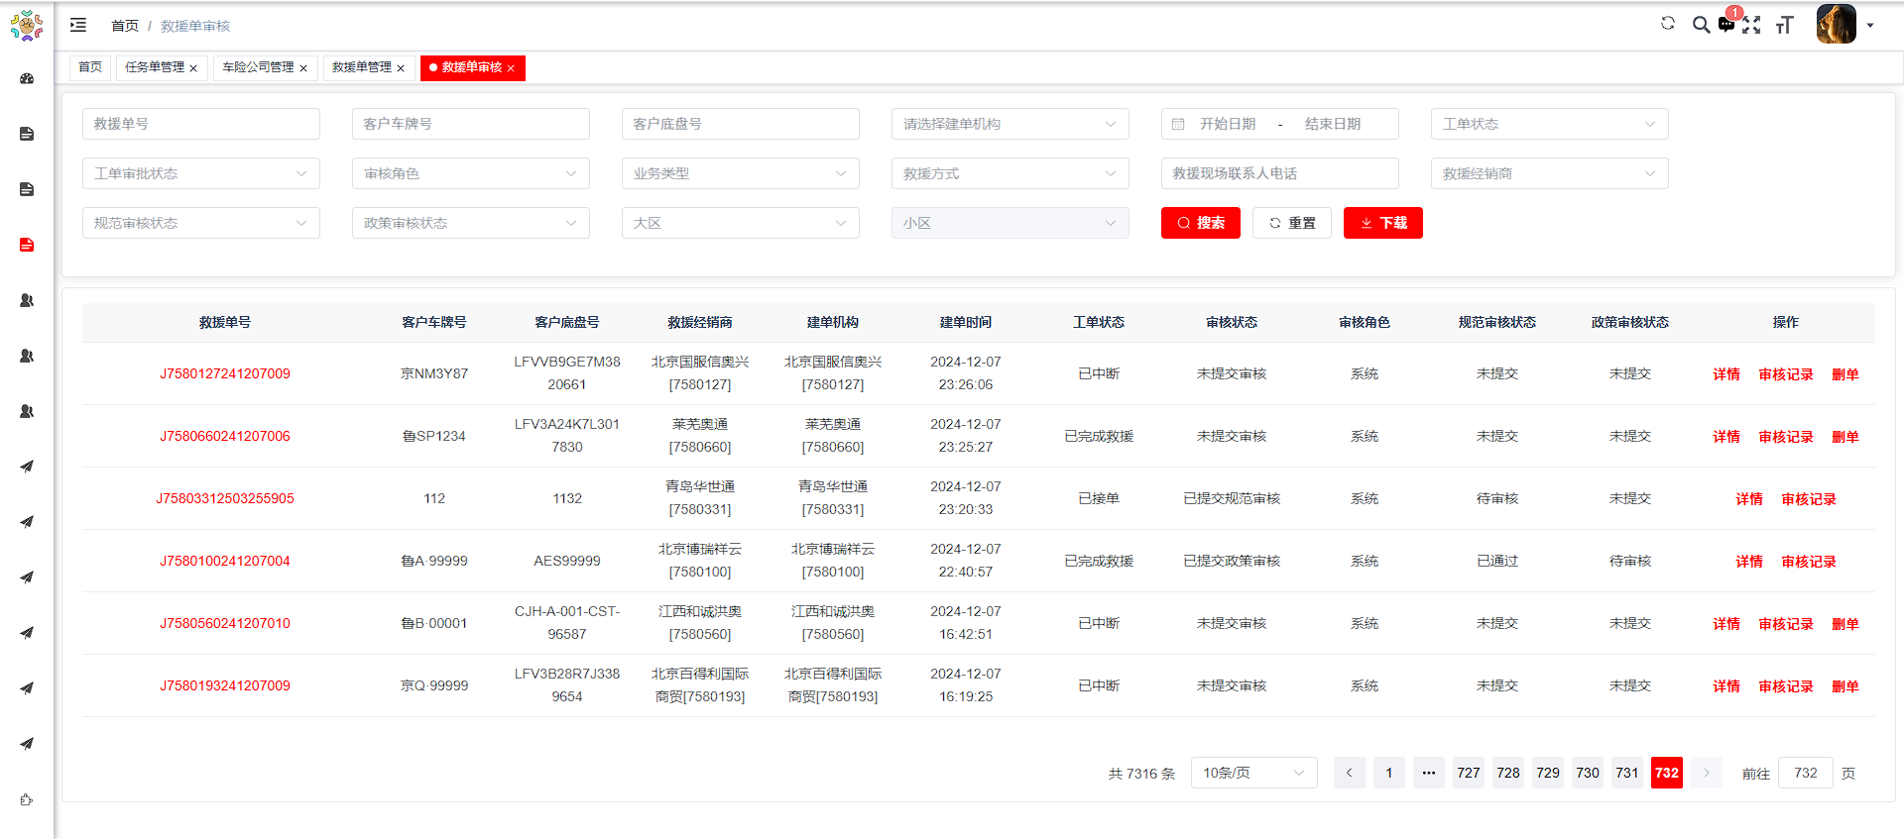Screen dimensions: 1904x839
Task: Open the message notifications chat icon
Action: coord(1726,26)
